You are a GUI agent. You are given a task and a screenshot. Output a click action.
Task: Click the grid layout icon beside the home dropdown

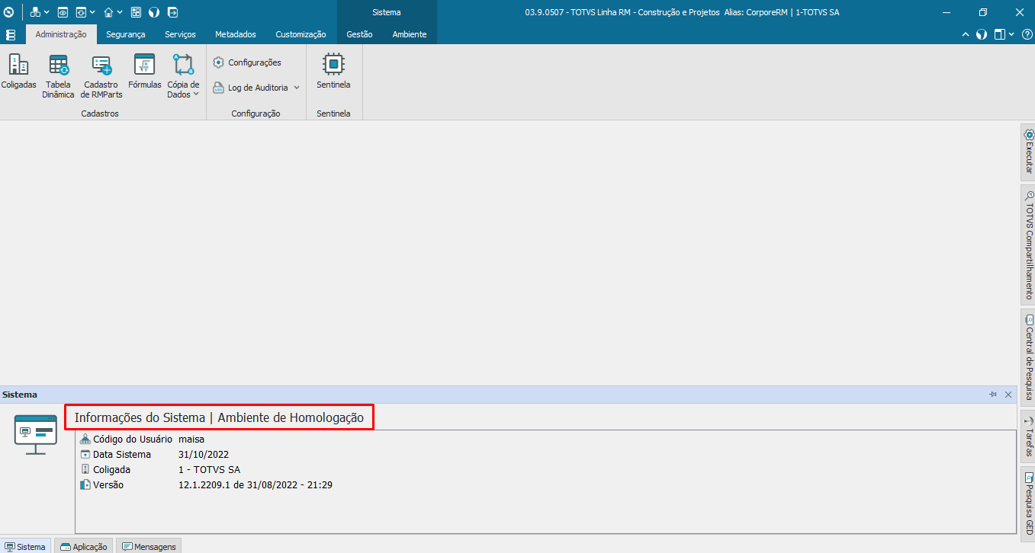pos(136,12)
